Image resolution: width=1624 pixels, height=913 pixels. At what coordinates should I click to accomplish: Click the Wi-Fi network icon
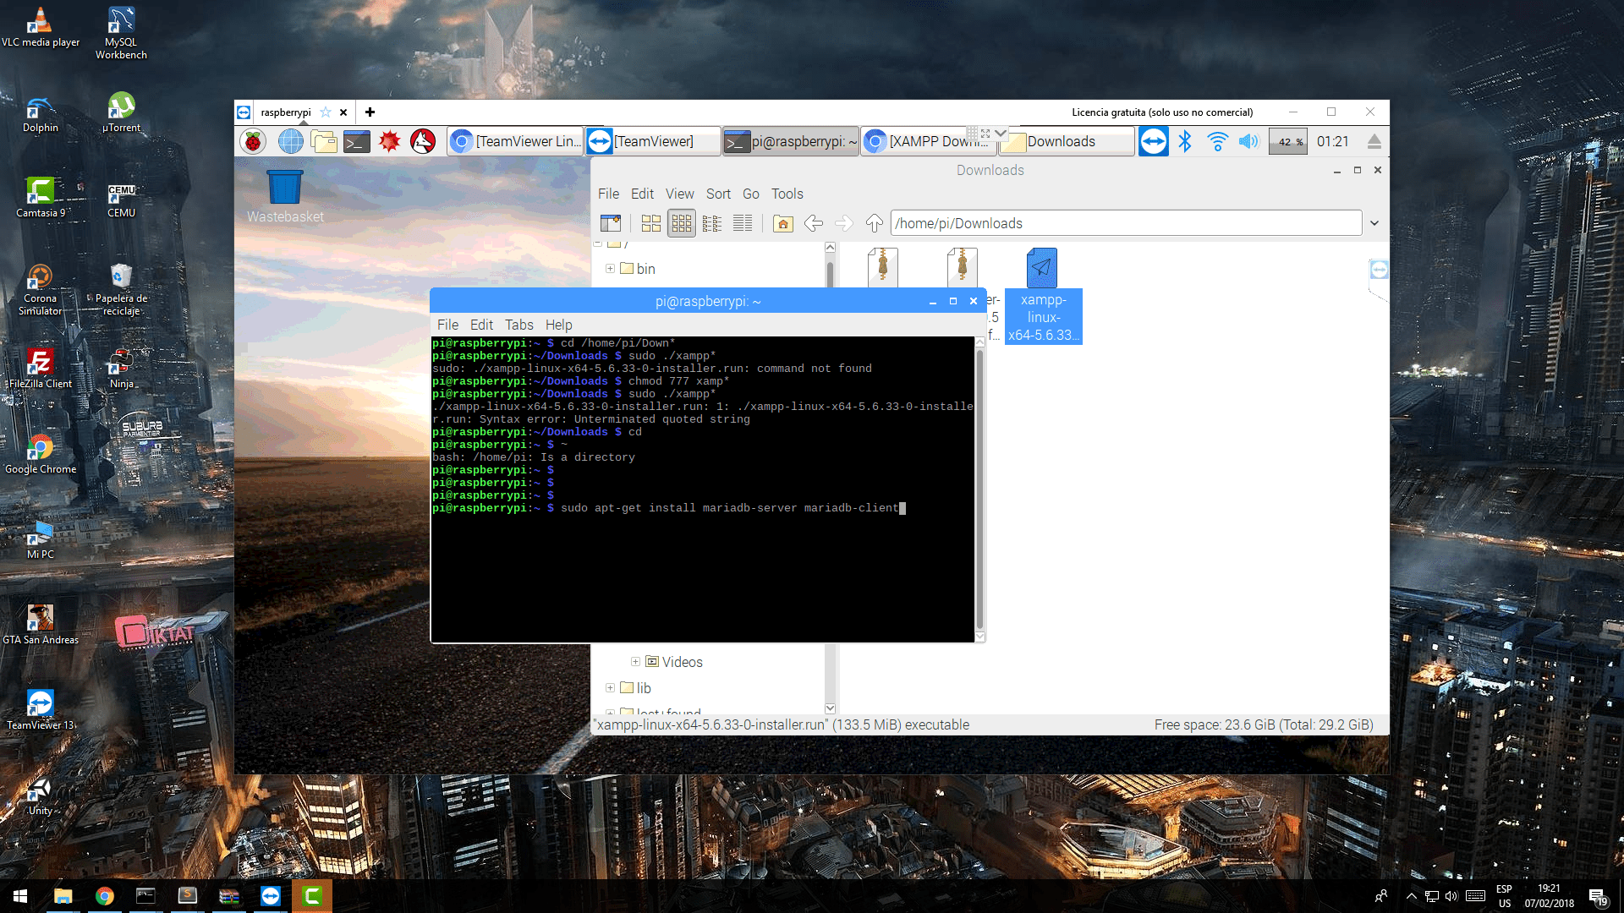[1217, 141]
